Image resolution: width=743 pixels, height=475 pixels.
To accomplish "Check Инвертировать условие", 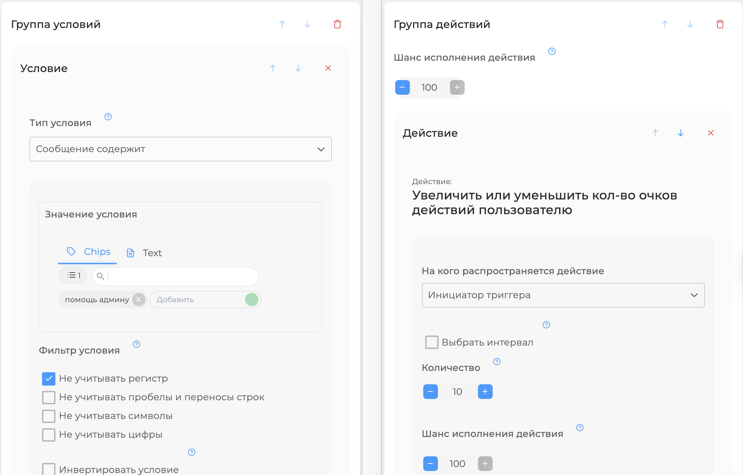I will pos(49,469).
